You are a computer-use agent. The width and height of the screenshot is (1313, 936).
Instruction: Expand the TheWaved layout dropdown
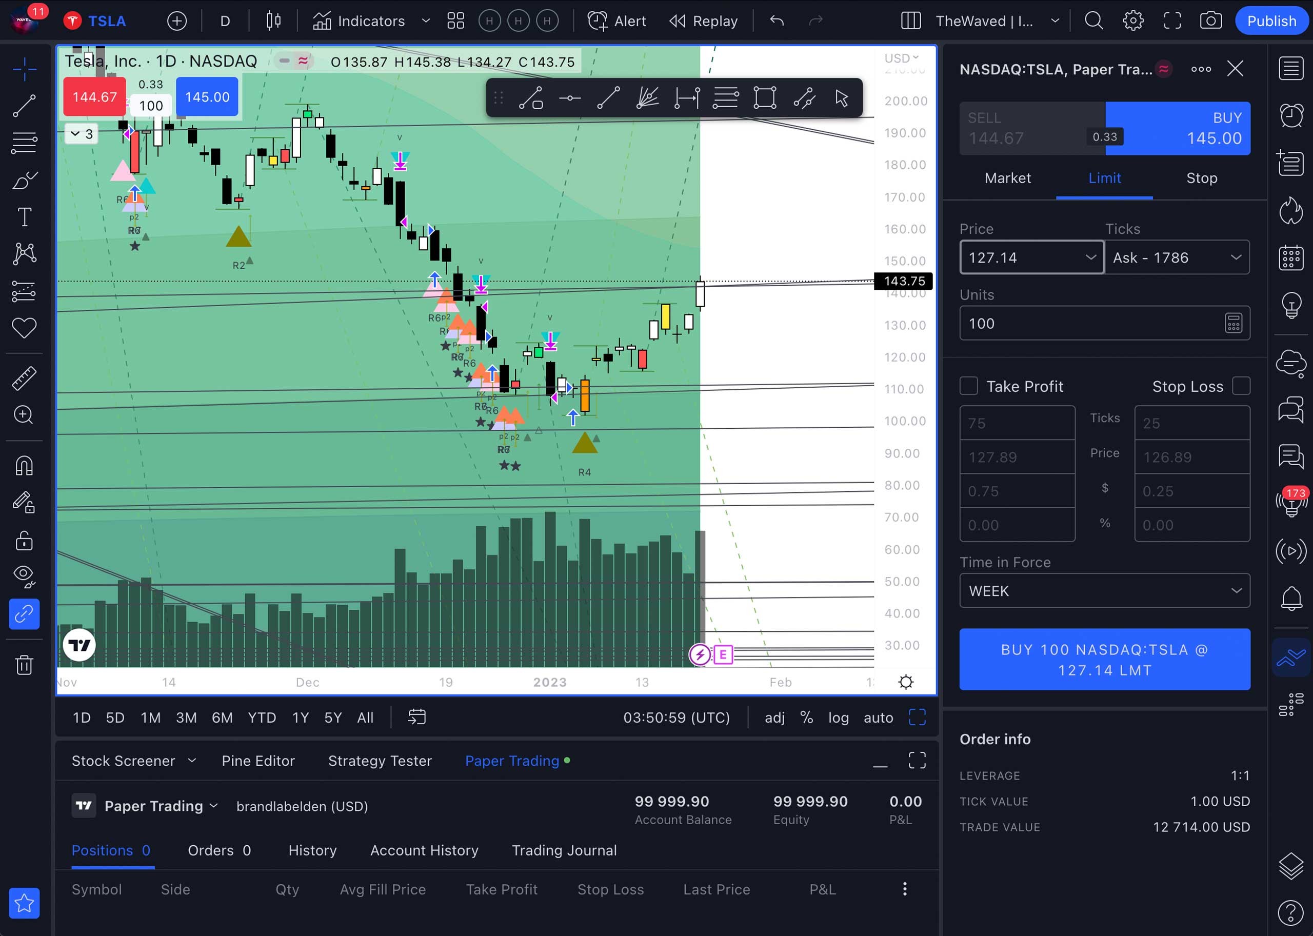click(x=1055, y=22)
